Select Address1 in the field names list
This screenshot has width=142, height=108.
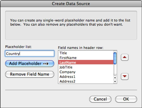click(86, 77)
